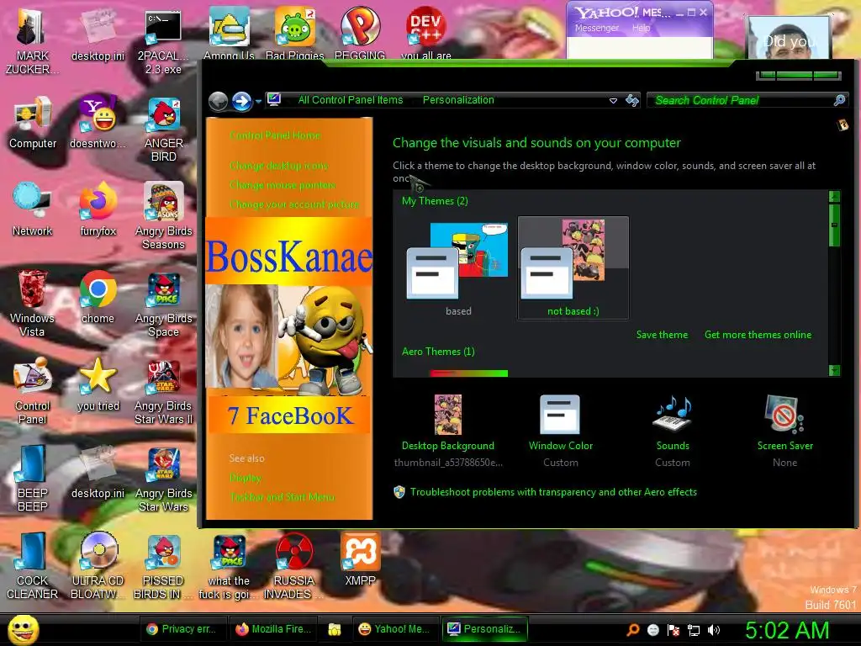Select PISSED BIRDS IN... desktop icon
Viewport: 861px width, 646px height.
pos(164,566)
